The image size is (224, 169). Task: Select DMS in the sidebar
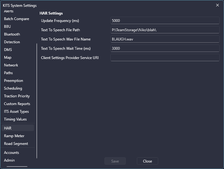(x=8, y=50)
